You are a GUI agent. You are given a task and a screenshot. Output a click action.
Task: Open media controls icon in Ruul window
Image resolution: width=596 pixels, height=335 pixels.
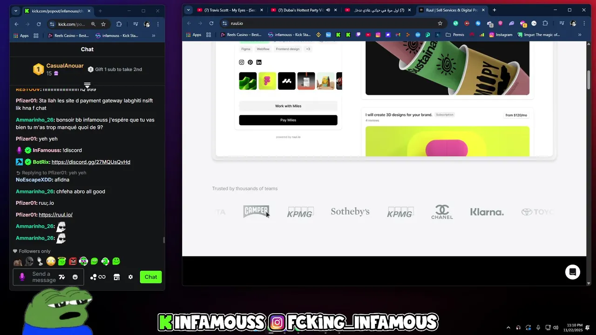(562, 23)
